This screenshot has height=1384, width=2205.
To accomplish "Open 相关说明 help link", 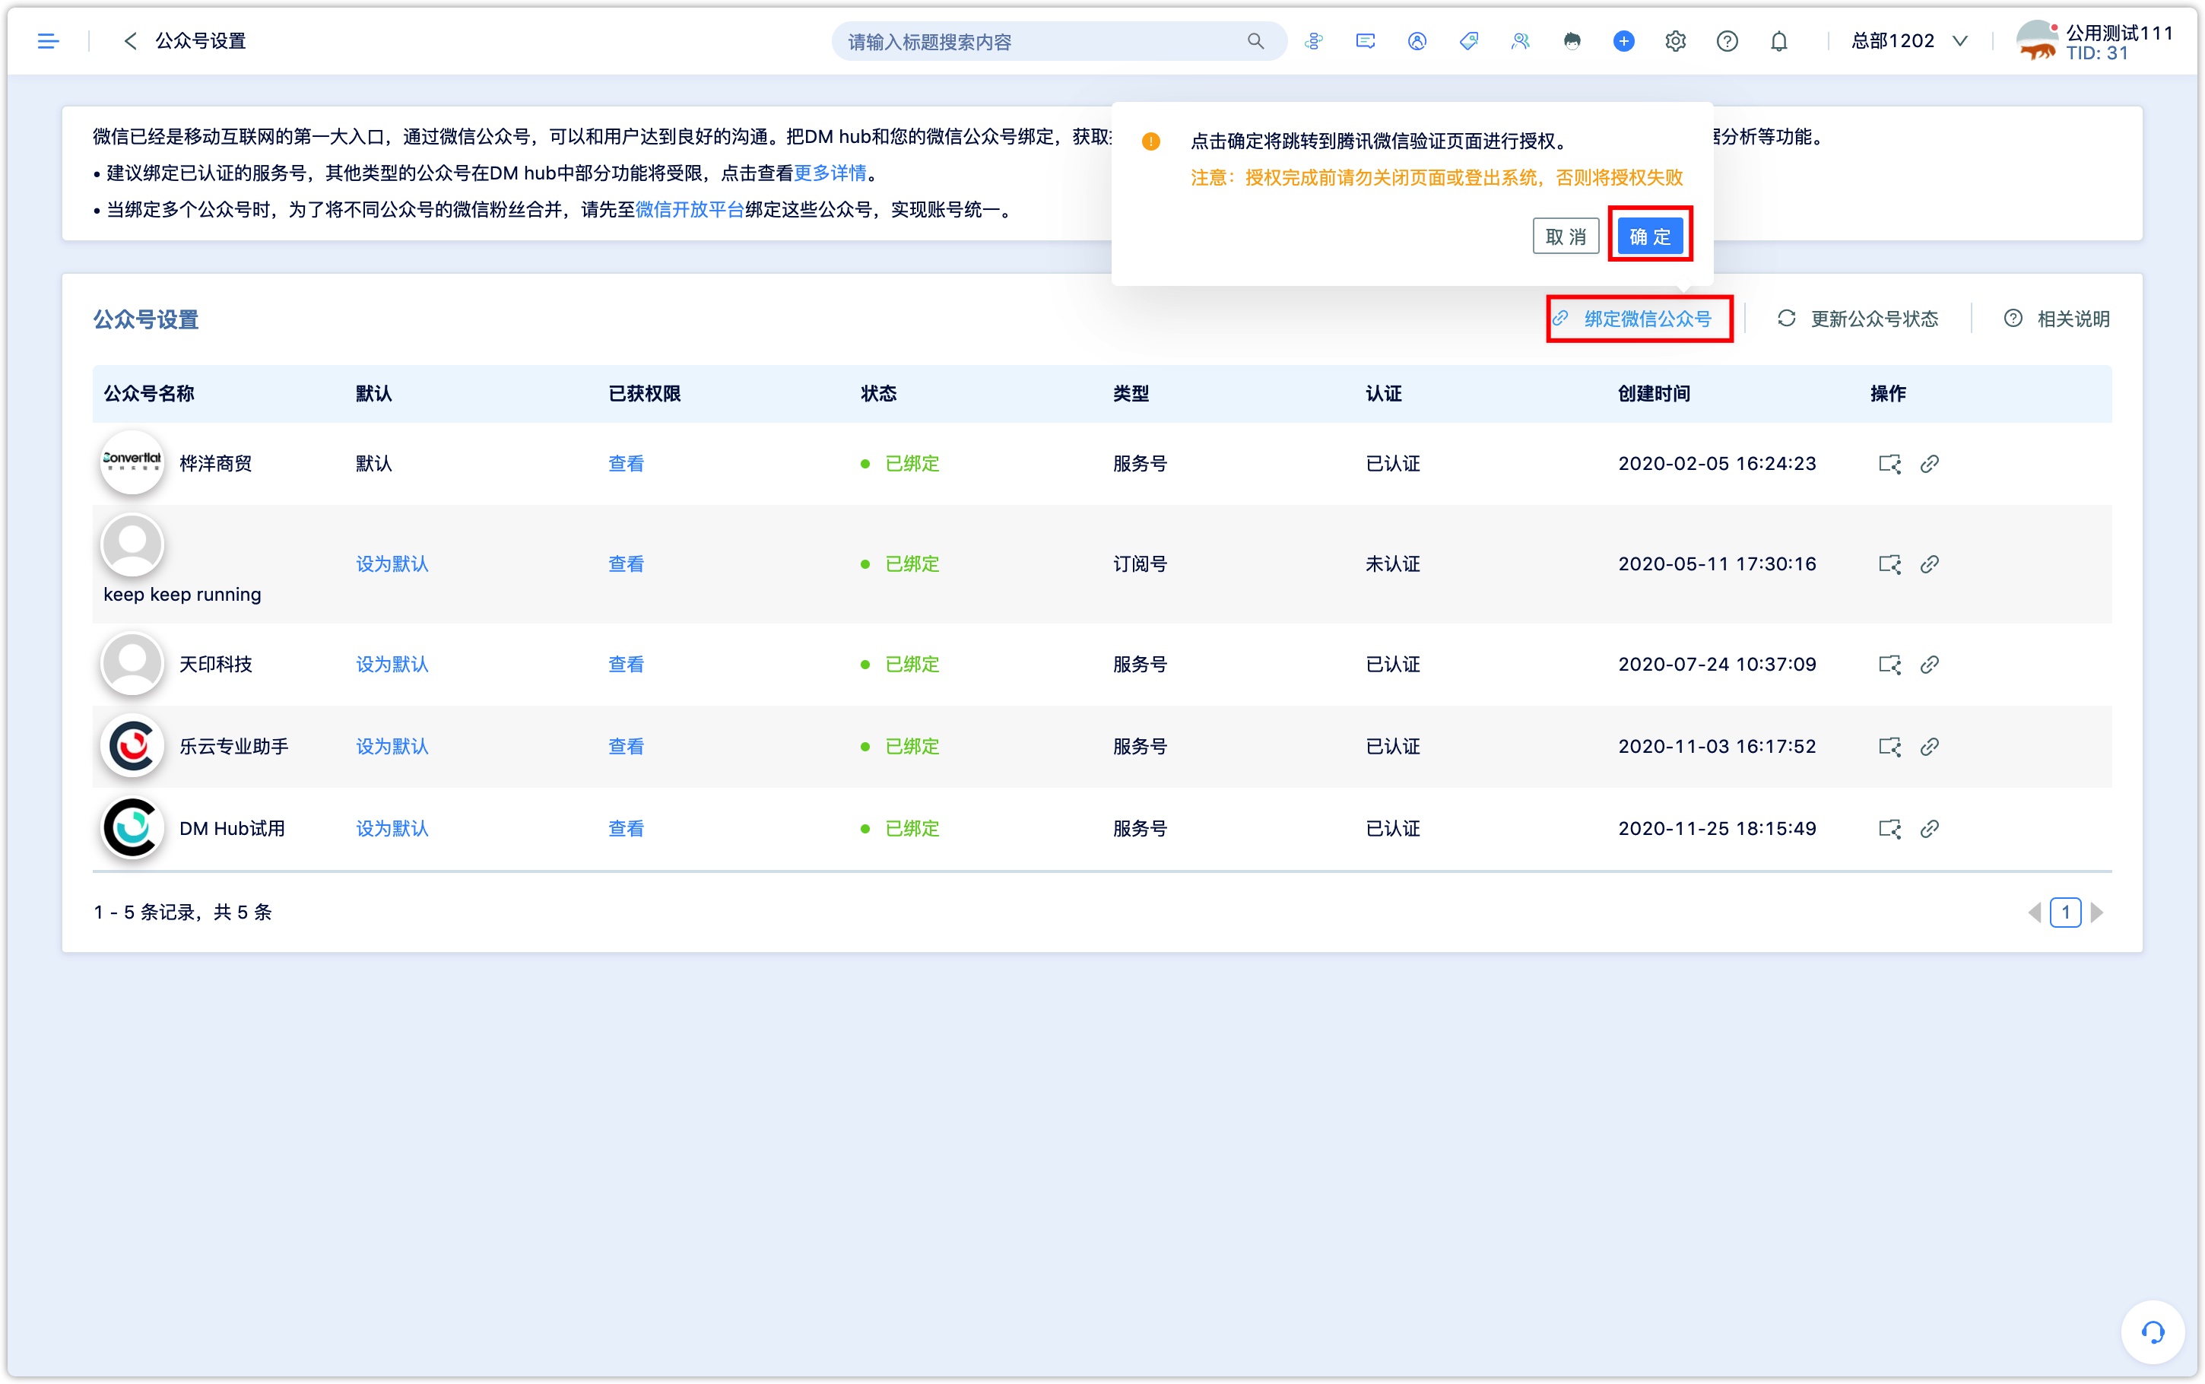I will click(2057, 319).
